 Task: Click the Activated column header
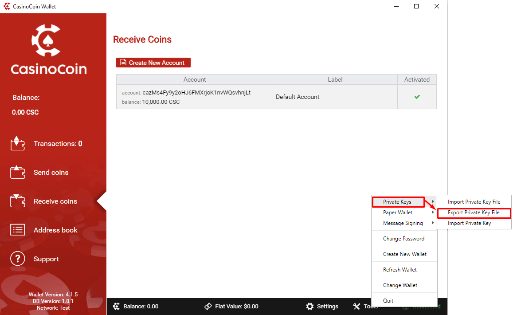[x=417, y=79]
